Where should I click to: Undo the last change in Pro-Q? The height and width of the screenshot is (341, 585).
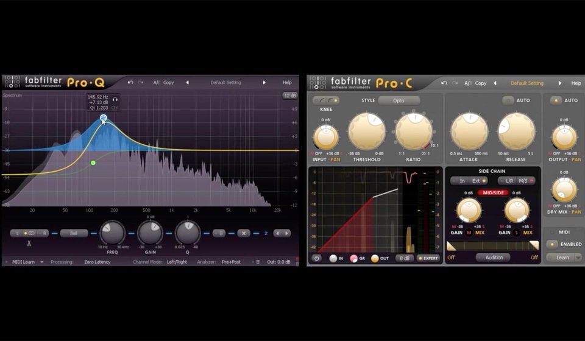click(130, 82)
